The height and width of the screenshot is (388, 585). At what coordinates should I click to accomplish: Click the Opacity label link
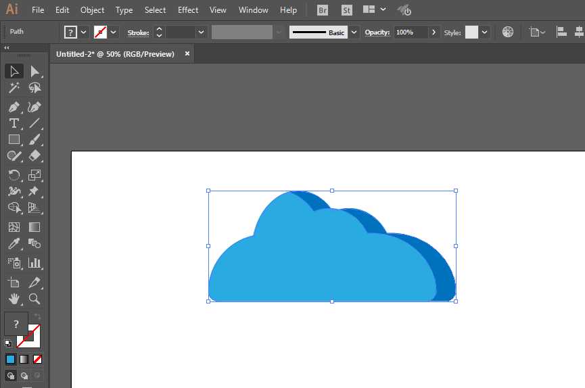[x=377, y=32]
